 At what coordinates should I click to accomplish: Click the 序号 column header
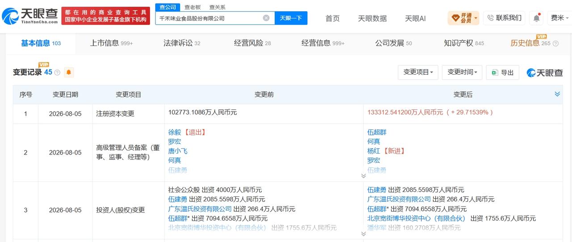tap(25, 94)
